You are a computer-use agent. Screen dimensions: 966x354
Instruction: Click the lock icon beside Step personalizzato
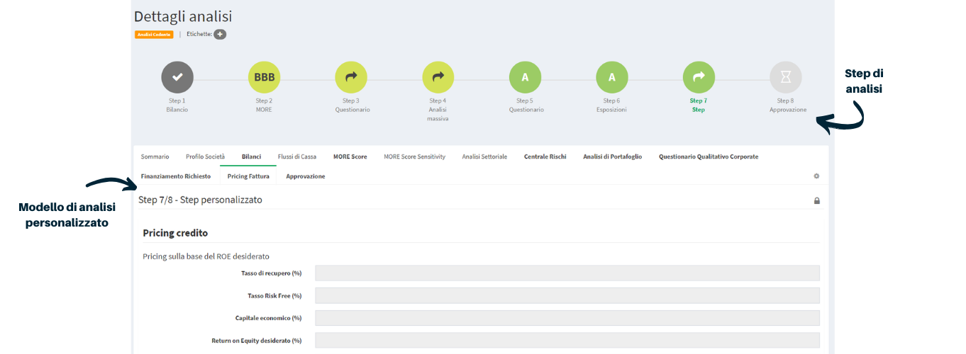816,201
